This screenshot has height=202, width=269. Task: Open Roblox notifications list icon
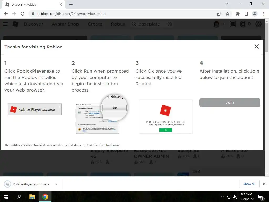pos(233,24)
